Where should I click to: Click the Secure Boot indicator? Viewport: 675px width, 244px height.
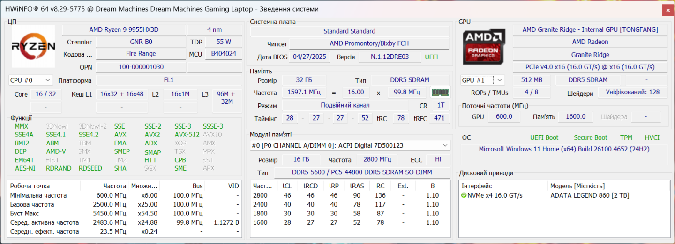tap(590, 137)
